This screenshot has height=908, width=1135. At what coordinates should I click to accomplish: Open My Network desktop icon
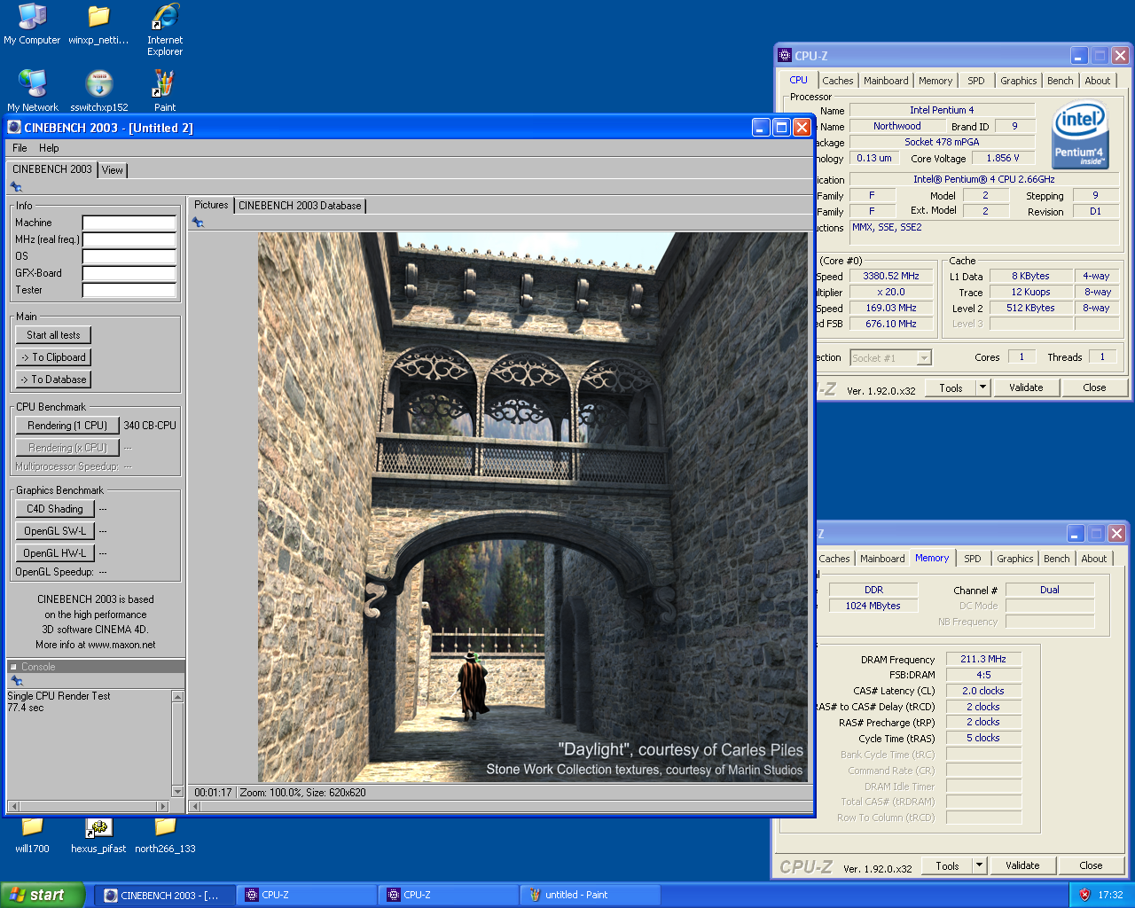point(33,91)
